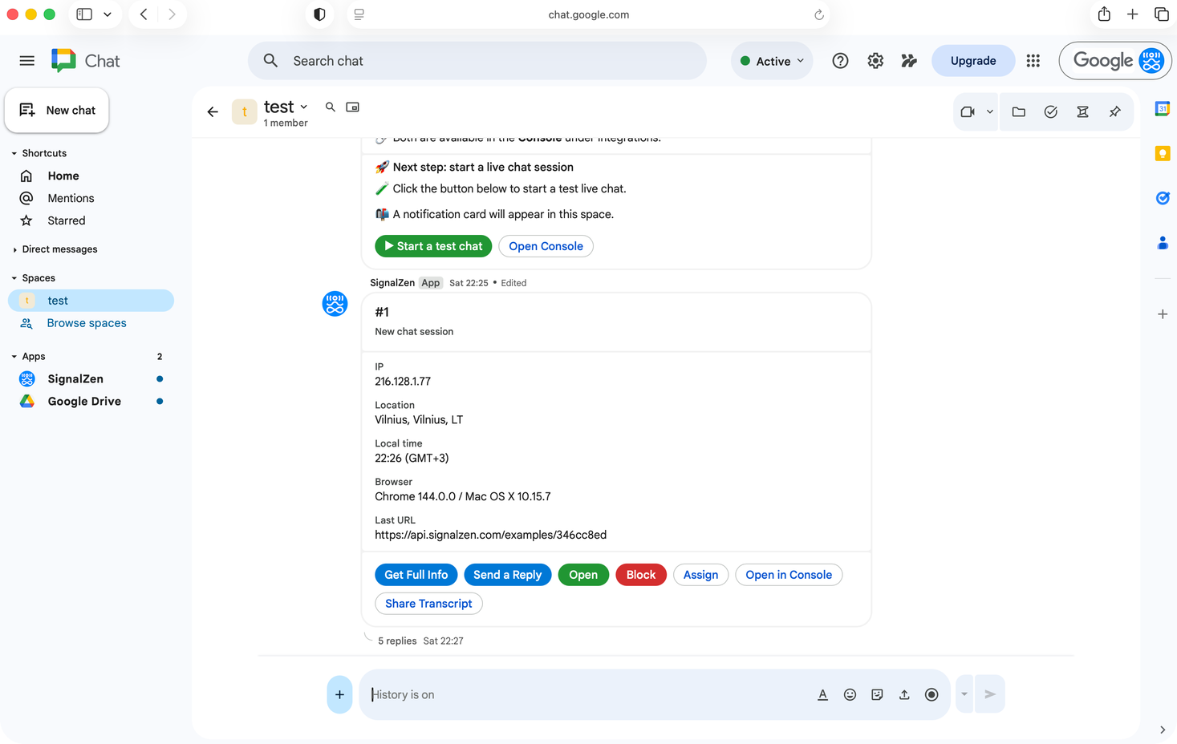Open the emoji picker in composer
The width and height of the screenshot is (1177, 744).
pos(850,695)
